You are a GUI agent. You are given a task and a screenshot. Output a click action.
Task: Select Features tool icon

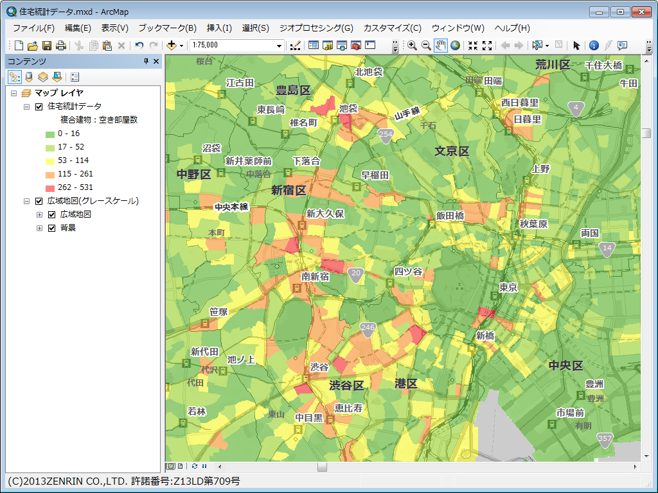pyautogui.click(x=537, y=46)
